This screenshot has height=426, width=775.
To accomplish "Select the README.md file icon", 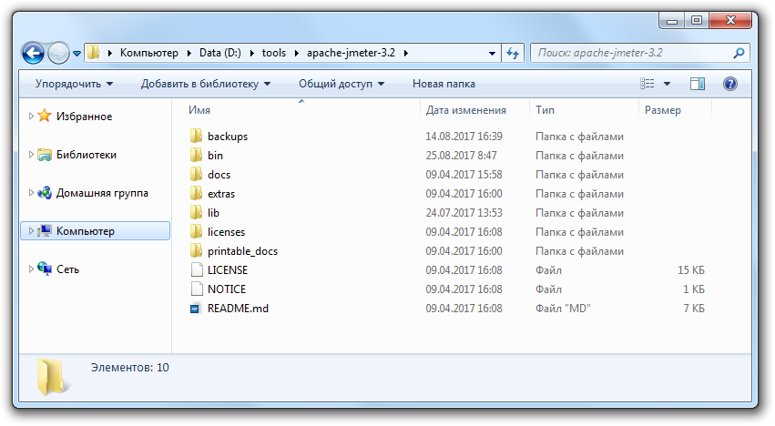I will point(196,309).
